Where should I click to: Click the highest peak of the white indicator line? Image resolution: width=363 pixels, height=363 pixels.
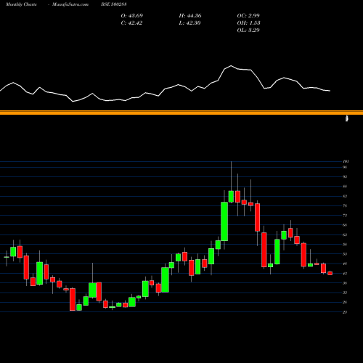pyautogui.click(x=231, y=65)
